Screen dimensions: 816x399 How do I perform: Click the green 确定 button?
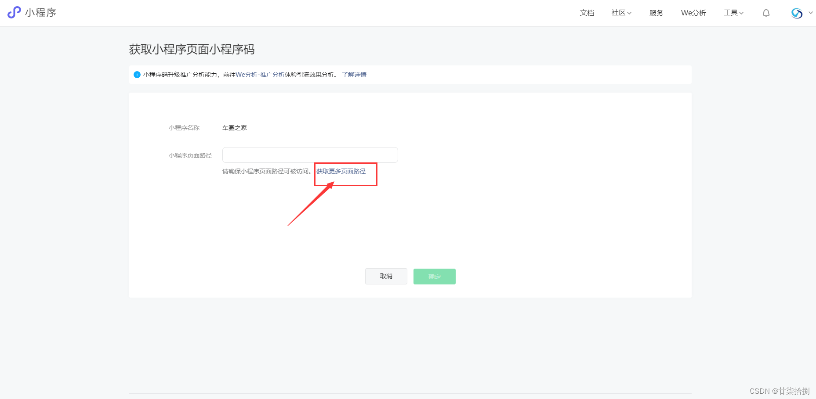click(x=435, y=277)
